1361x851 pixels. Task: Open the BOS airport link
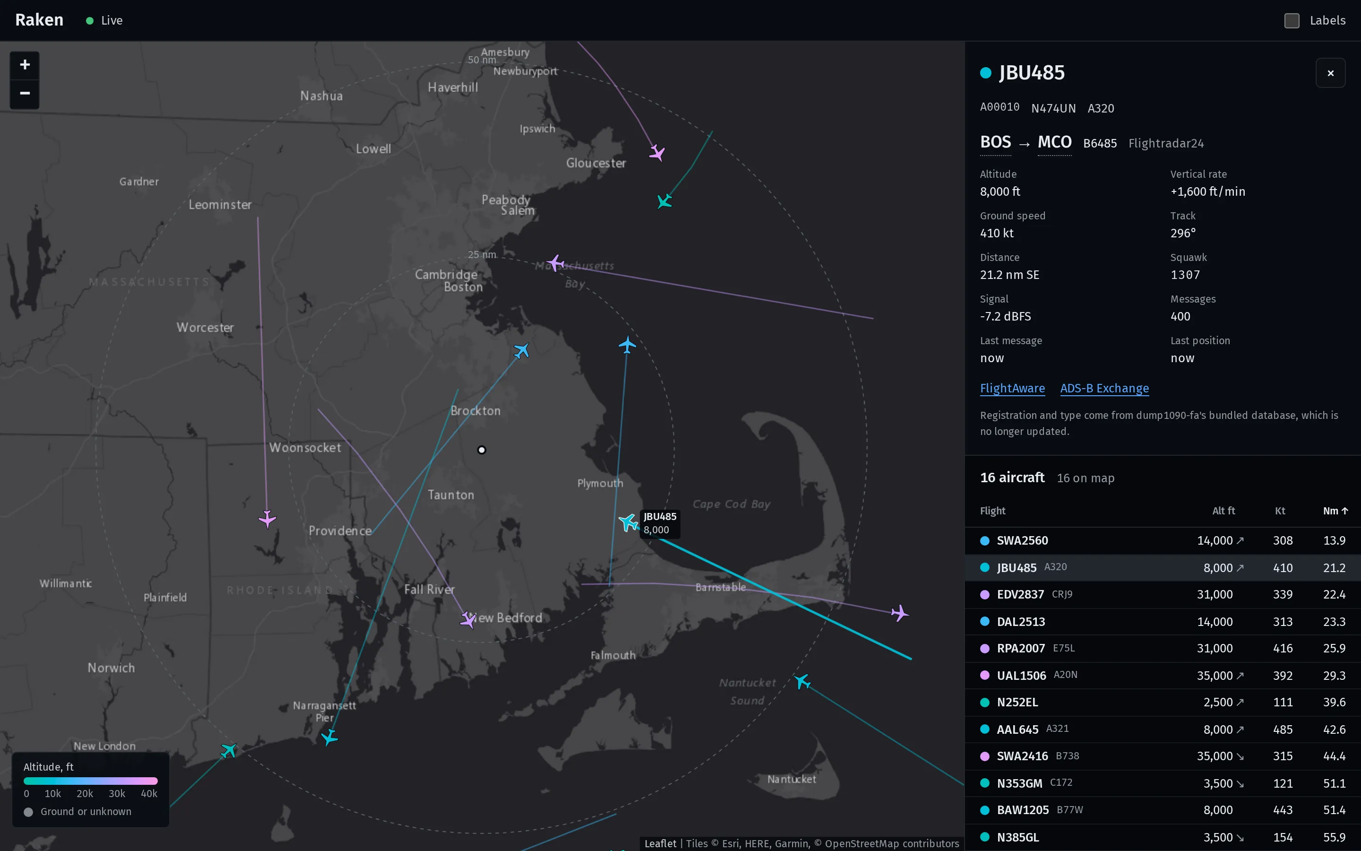coord(995,142)
